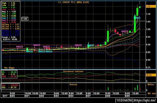Click the 6/24 date label

click(71, 96)
